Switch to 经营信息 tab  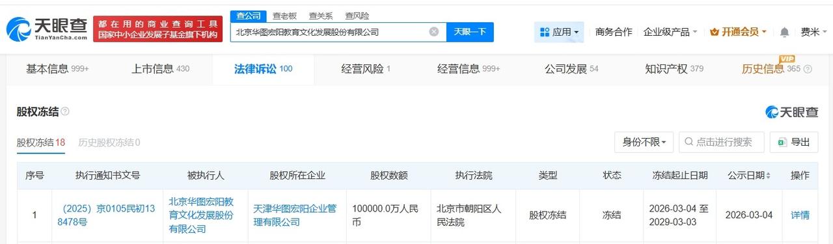[469, 68]
